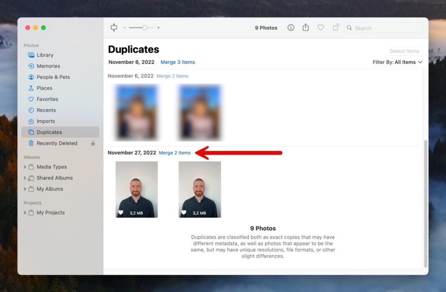Select the Duplicates sidebar item
The height and width of the screenshot is (292, 446).
tap(49, 132)
